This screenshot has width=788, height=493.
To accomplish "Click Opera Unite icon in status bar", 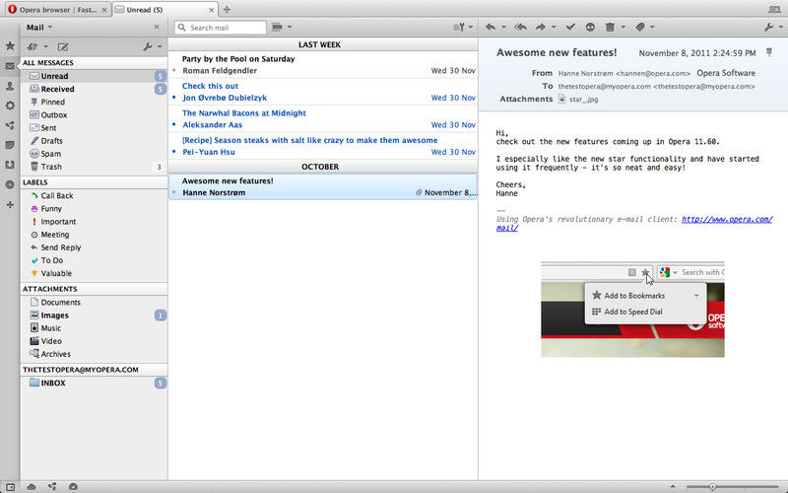I will click(x=52, y=487).
